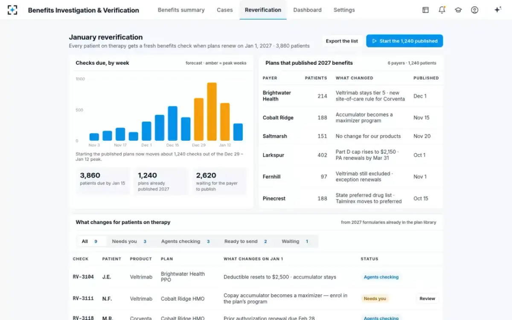Open the Larkspur payer row
Screen dimensions: 512x320
pyautogui.click(x=351, y=155)
